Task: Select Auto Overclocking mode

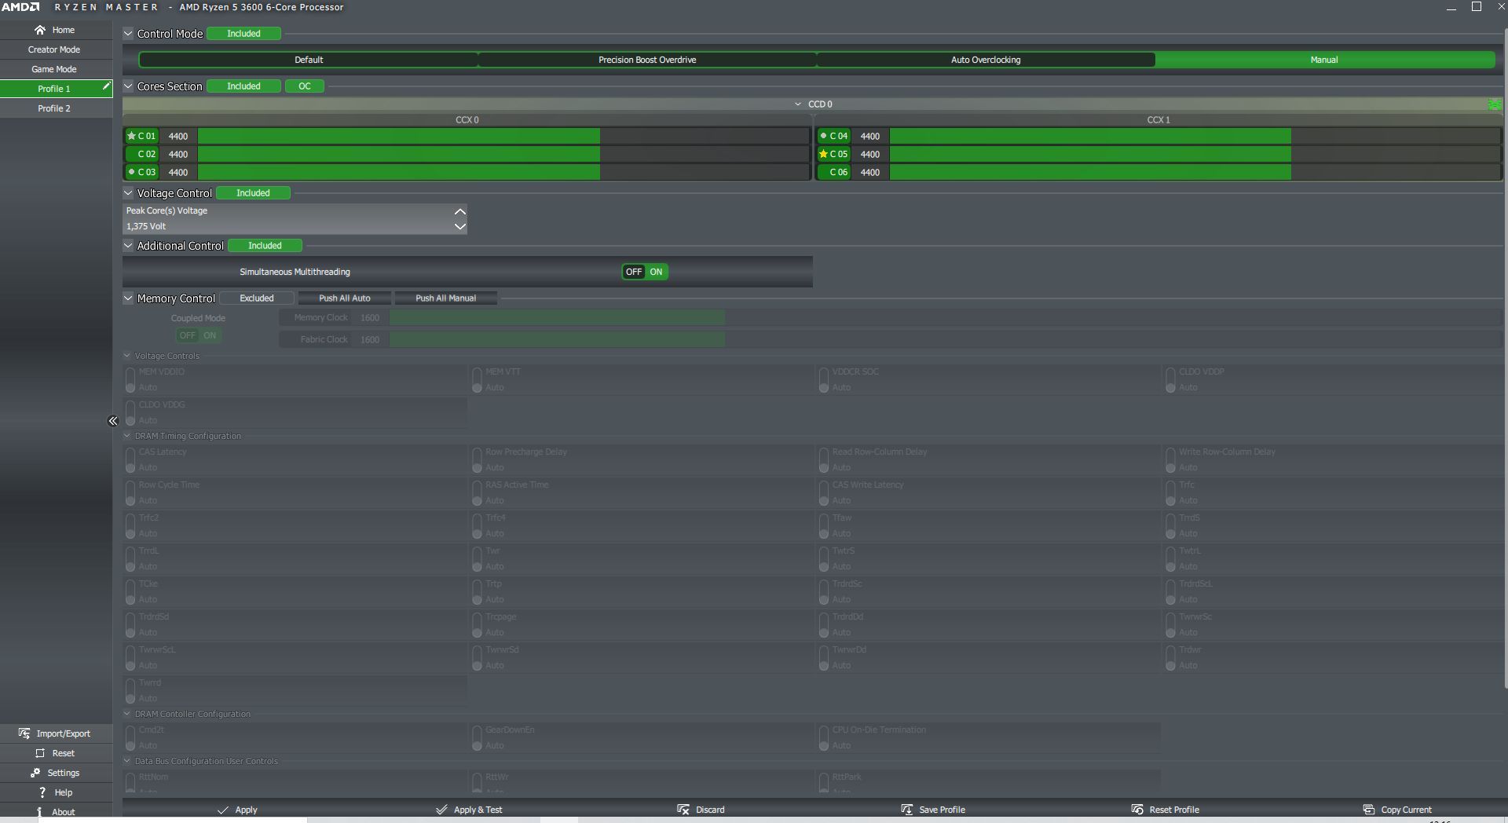Action: 986,60
